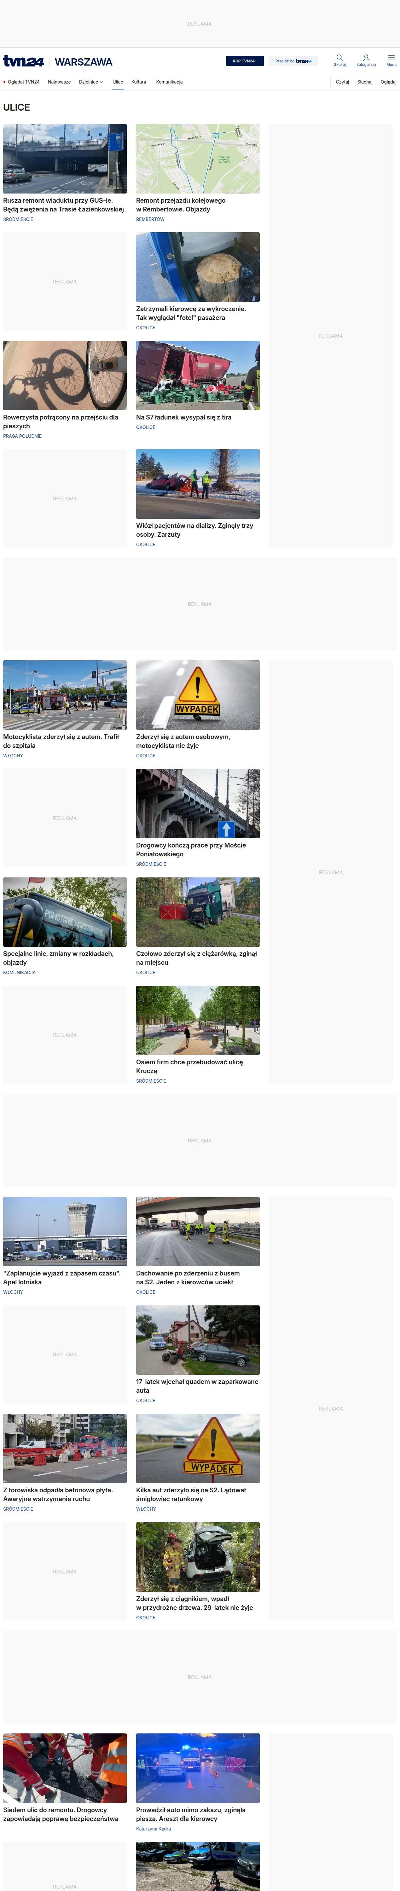The width and height of the screenshot is (400, 1891).
Task: Click the REMBERTÓW category tag
Action: point(150,219)
